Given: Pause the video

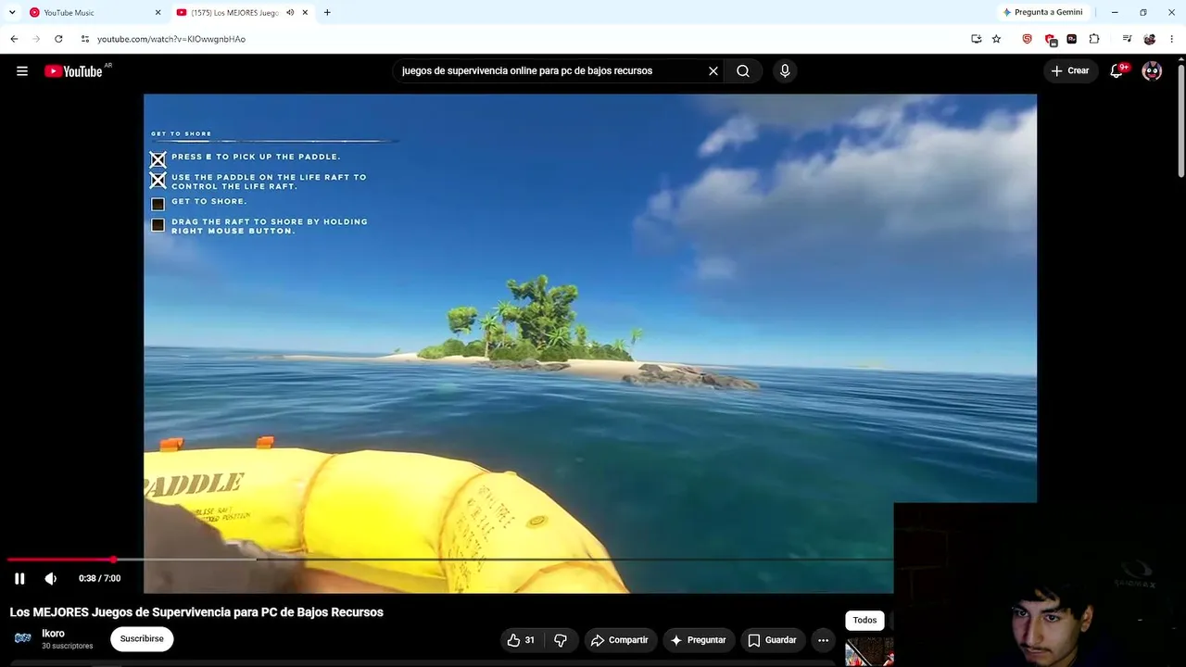Looking at the screenshot, I should [x=19, y=579].
